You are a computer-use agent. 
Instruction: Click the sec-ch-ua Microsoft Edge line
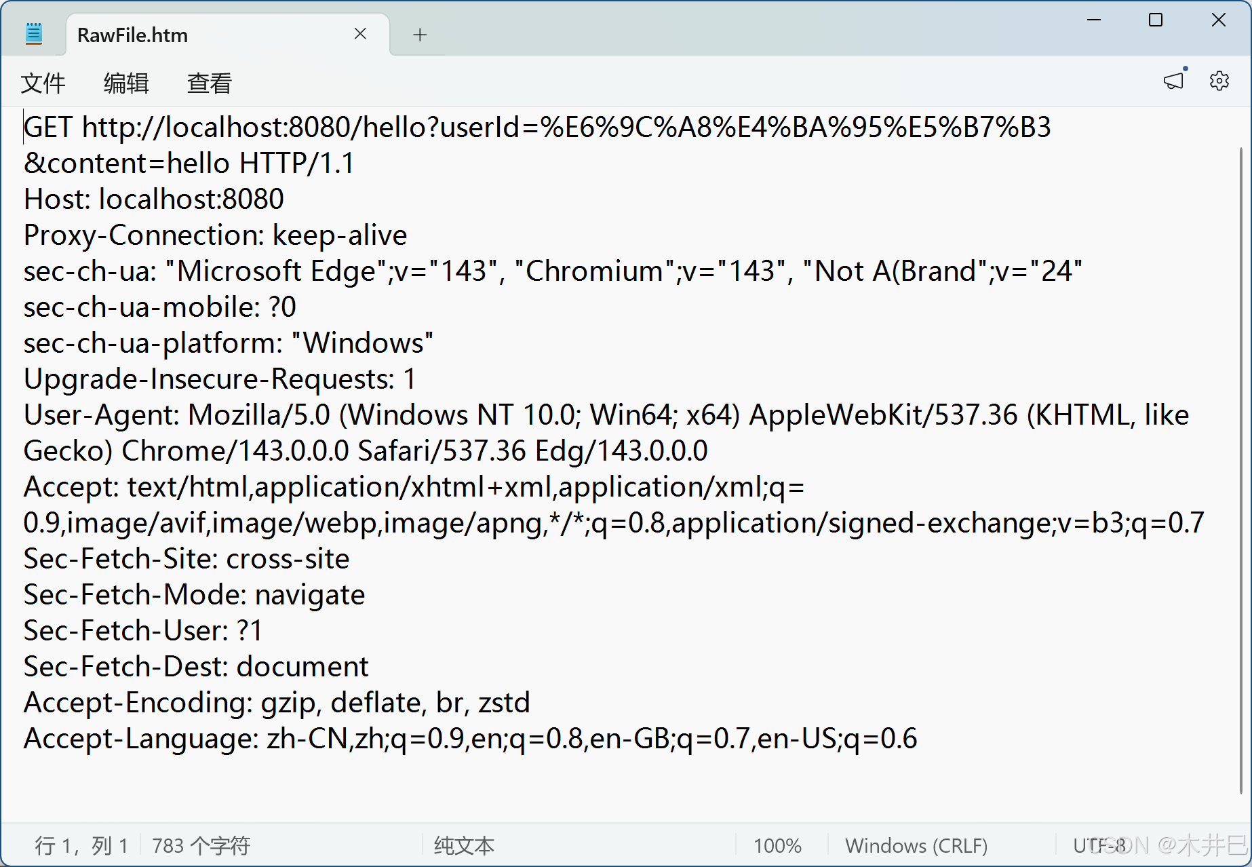point(553,271)
